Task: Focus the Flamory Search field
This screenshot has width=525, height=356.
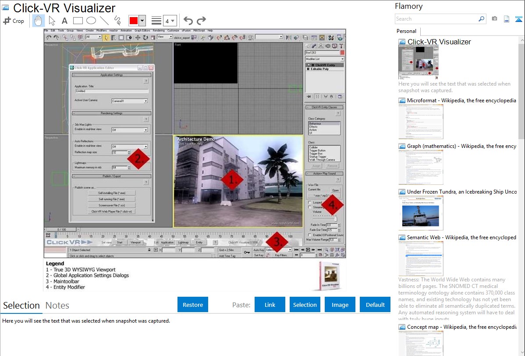Action: tap(436, 19)
